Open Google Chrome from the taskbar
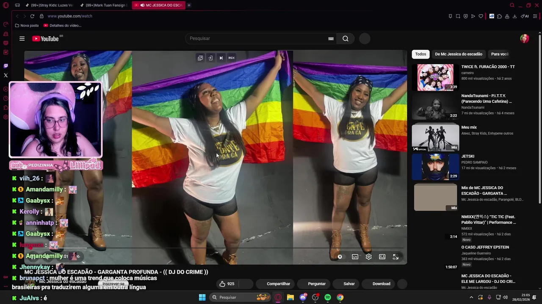The width and height of the screenshot is (542, 304). tap(340, 297)
